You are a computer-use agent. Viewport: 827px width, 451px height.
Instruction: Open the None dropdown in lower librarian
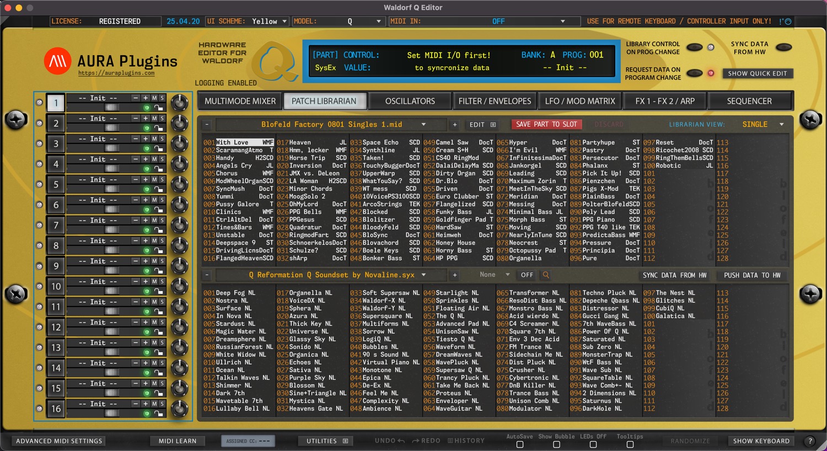tap(495, 275)
